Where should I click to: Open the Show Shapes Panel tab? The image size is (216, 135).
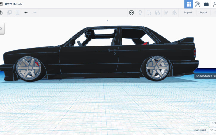(205, 76)
